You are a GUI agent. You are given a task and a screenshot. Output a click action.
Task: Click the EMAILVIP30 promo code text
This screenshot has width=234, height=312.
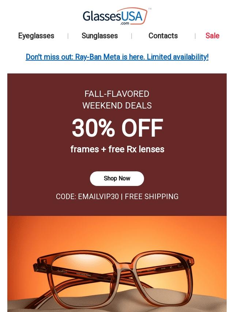pyautogui.click(x=98, y=197)
